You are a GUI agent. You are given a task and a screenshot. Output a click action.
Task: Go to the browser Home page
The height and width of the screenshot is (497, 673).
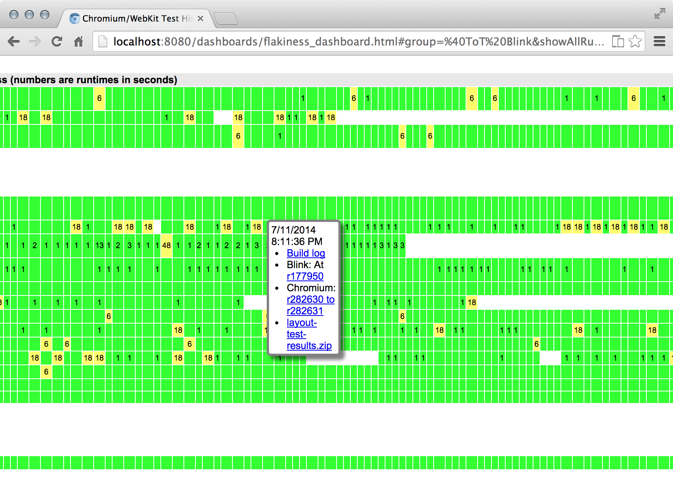[78, 42]
